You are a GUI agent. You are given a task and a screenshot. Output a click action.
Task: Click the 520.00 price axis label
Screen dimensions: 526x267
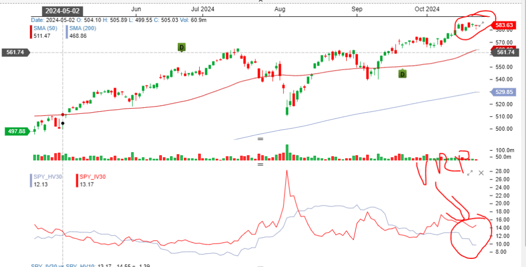click(505, 104)
